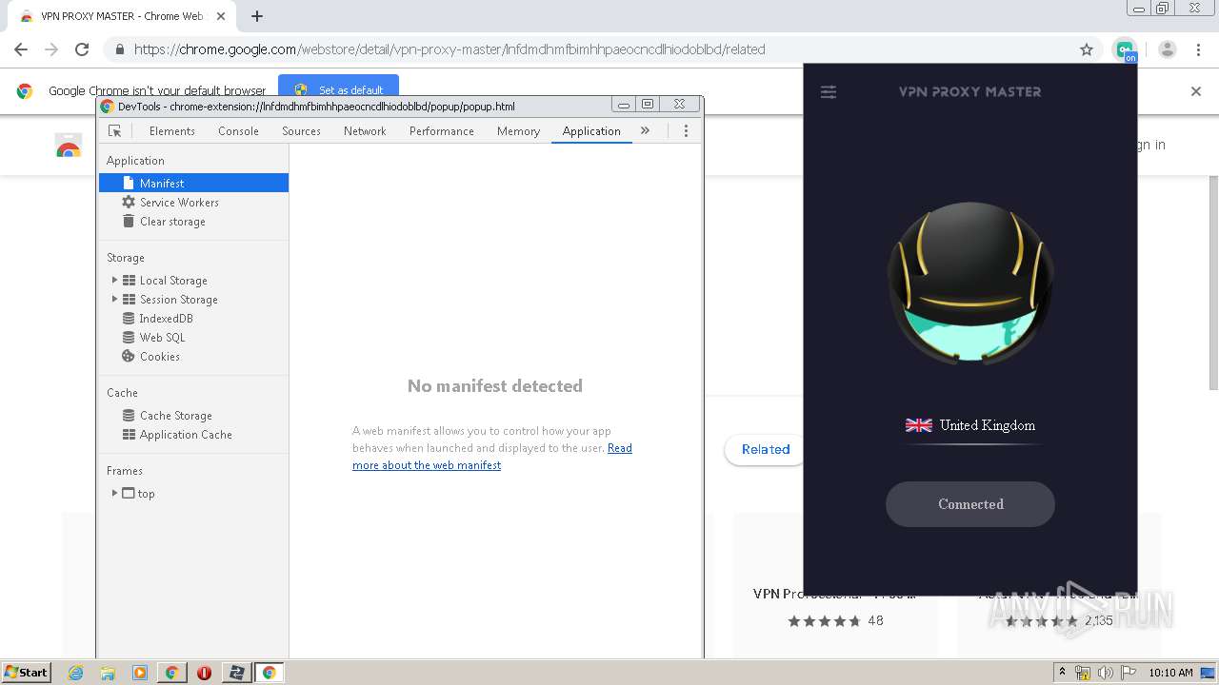The width and height of the screenshot is (1219, 685).
Task: Show hidden system tray icons arrow
Action: pyautogui.click(x=1062, y=673)
